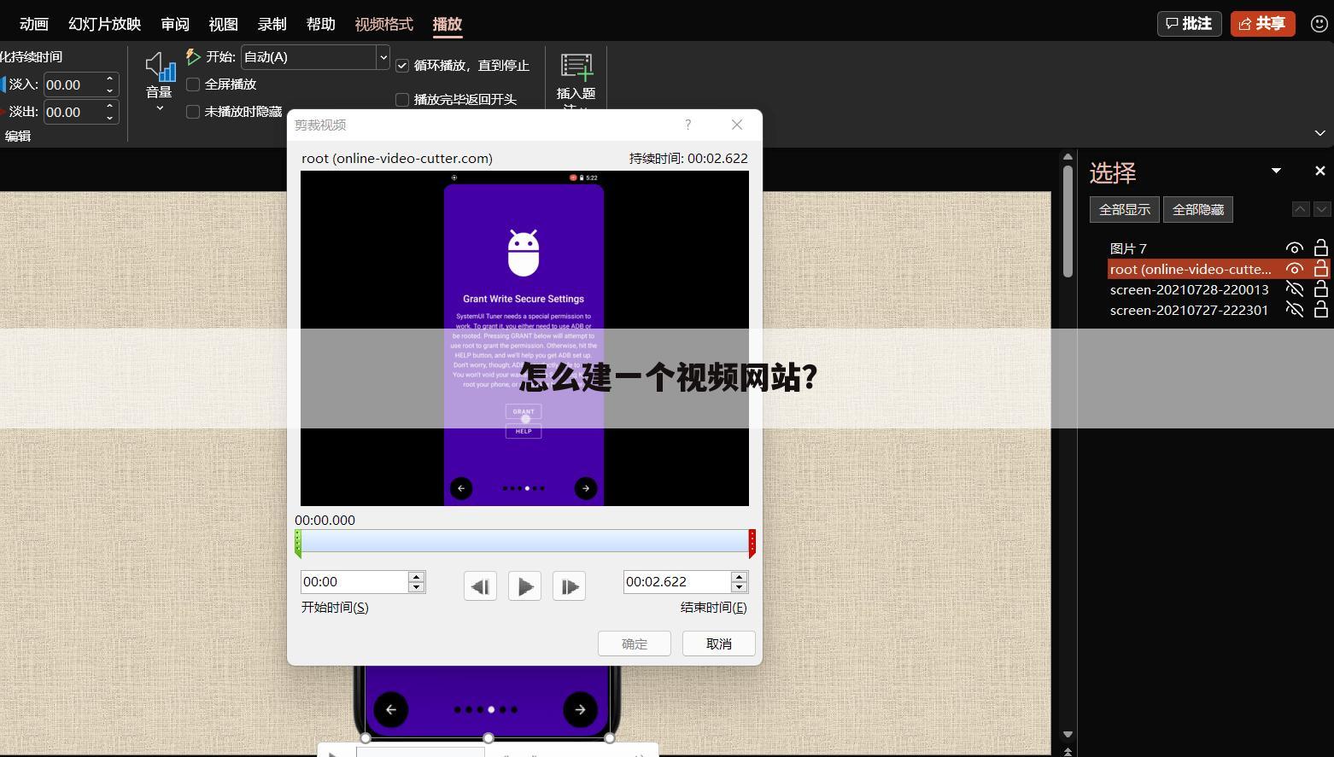
Task: Click the next frame icon in trim dialog
Action: click(x=569, y=586)
